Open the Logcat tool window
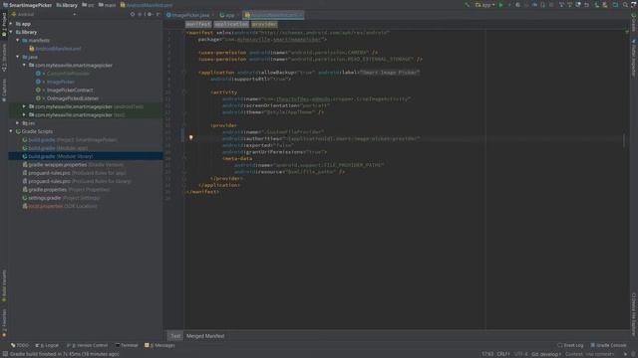Screen dimensions: 638x358 (47, 345)
